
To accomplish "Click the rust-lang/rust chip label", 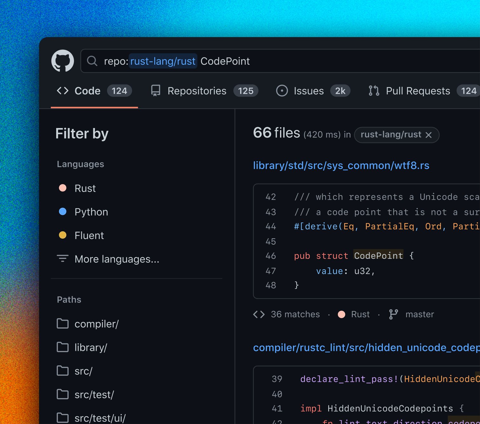I will 391,135.
